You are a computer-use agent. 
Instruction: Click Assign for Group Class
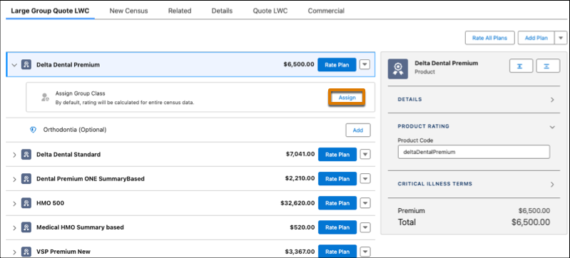point(347,98)
